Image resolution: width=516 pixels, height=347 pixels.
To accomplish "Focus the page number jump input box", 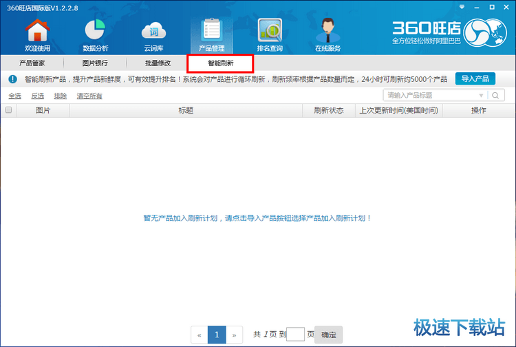I will (x=296, y=334).
